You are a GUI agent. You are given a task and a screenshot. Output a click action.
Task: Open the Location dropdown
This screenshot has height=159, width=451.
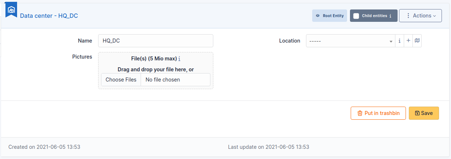point(350,41)
